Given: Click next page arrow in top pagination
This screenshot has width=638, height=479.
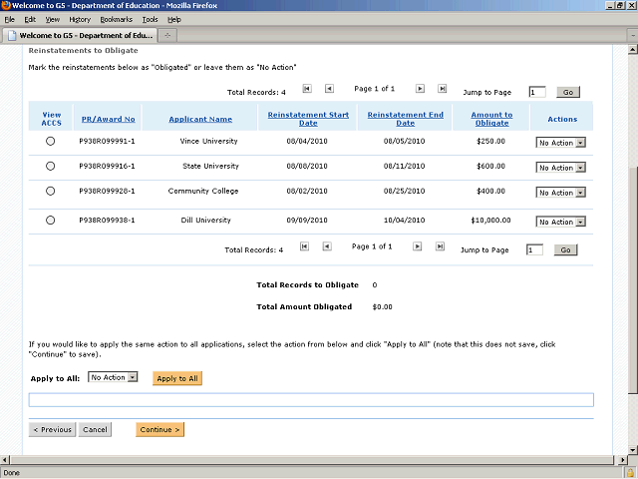Looking at the screenshot, I should click(420, 89).
